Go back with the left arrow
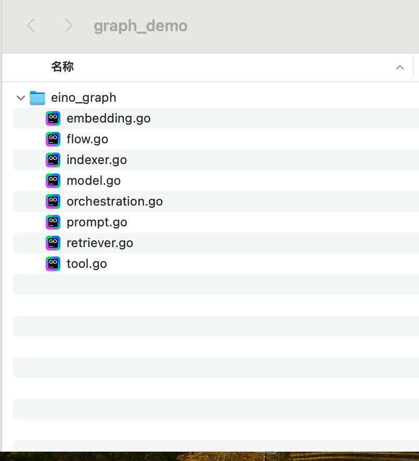 pos(31,25)
